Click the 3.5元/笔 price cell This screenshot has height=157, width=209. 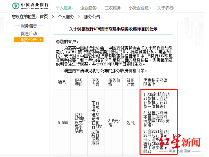pyautogui.click(x=114, y=123)
